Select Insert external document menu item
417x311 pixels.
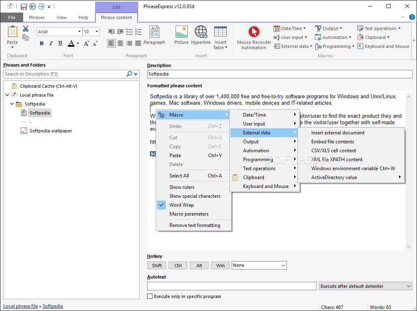[351, 132]
